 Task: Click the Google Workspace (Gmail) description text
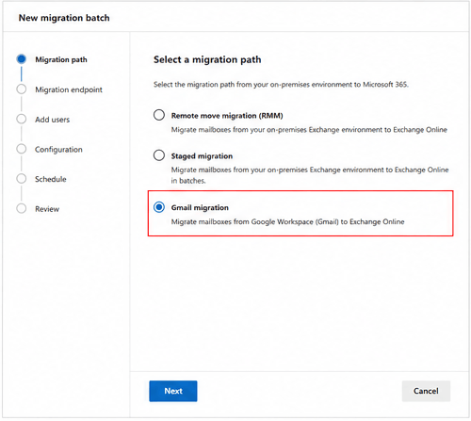coord(287,222)
